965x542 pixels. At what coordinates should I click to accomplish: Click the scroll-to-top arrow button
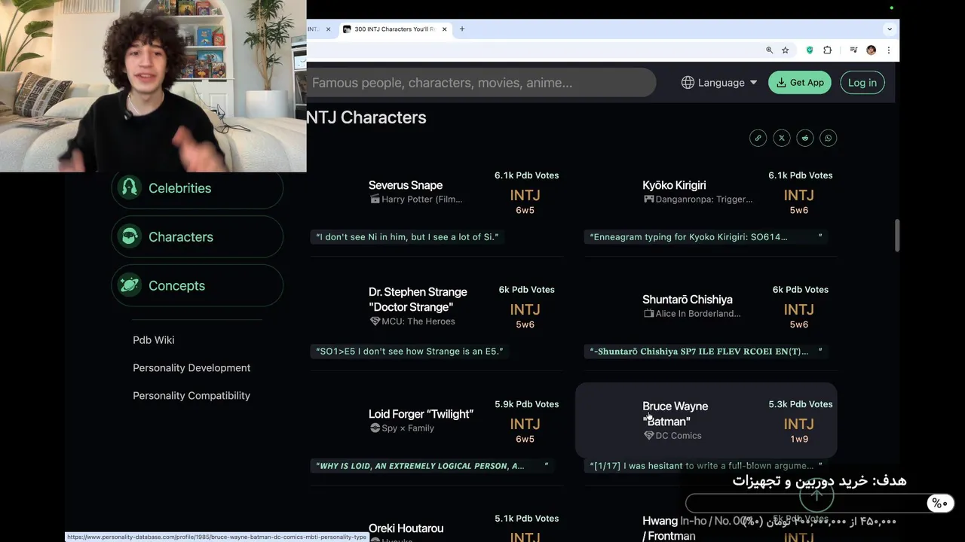click(x=816, y=496)
